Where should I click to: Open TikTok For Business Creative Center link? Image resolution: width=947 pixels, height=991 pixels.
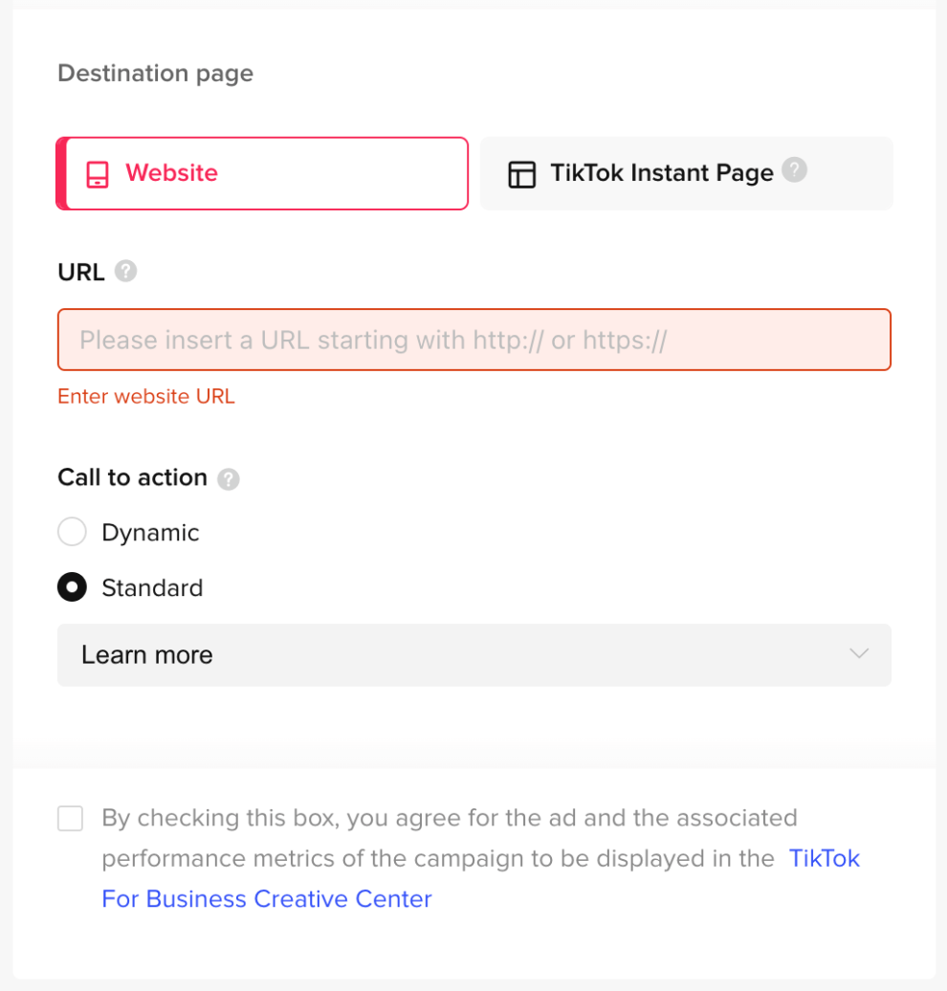pyautogui.click(x=481, y=878)
